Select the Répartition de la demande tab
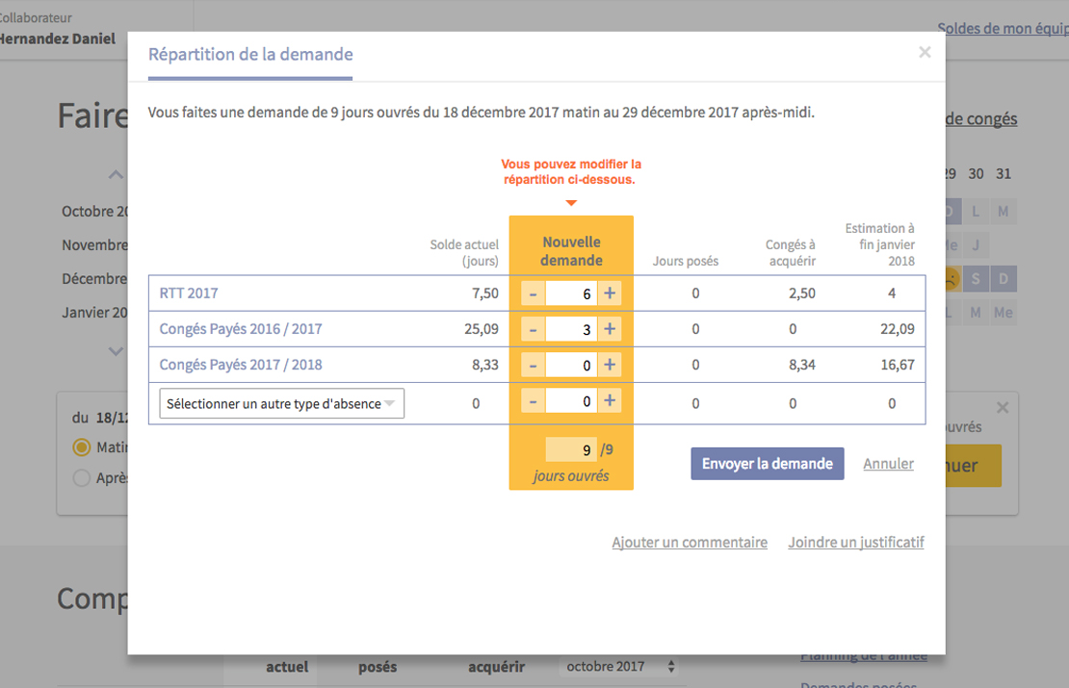 point(250,55)
